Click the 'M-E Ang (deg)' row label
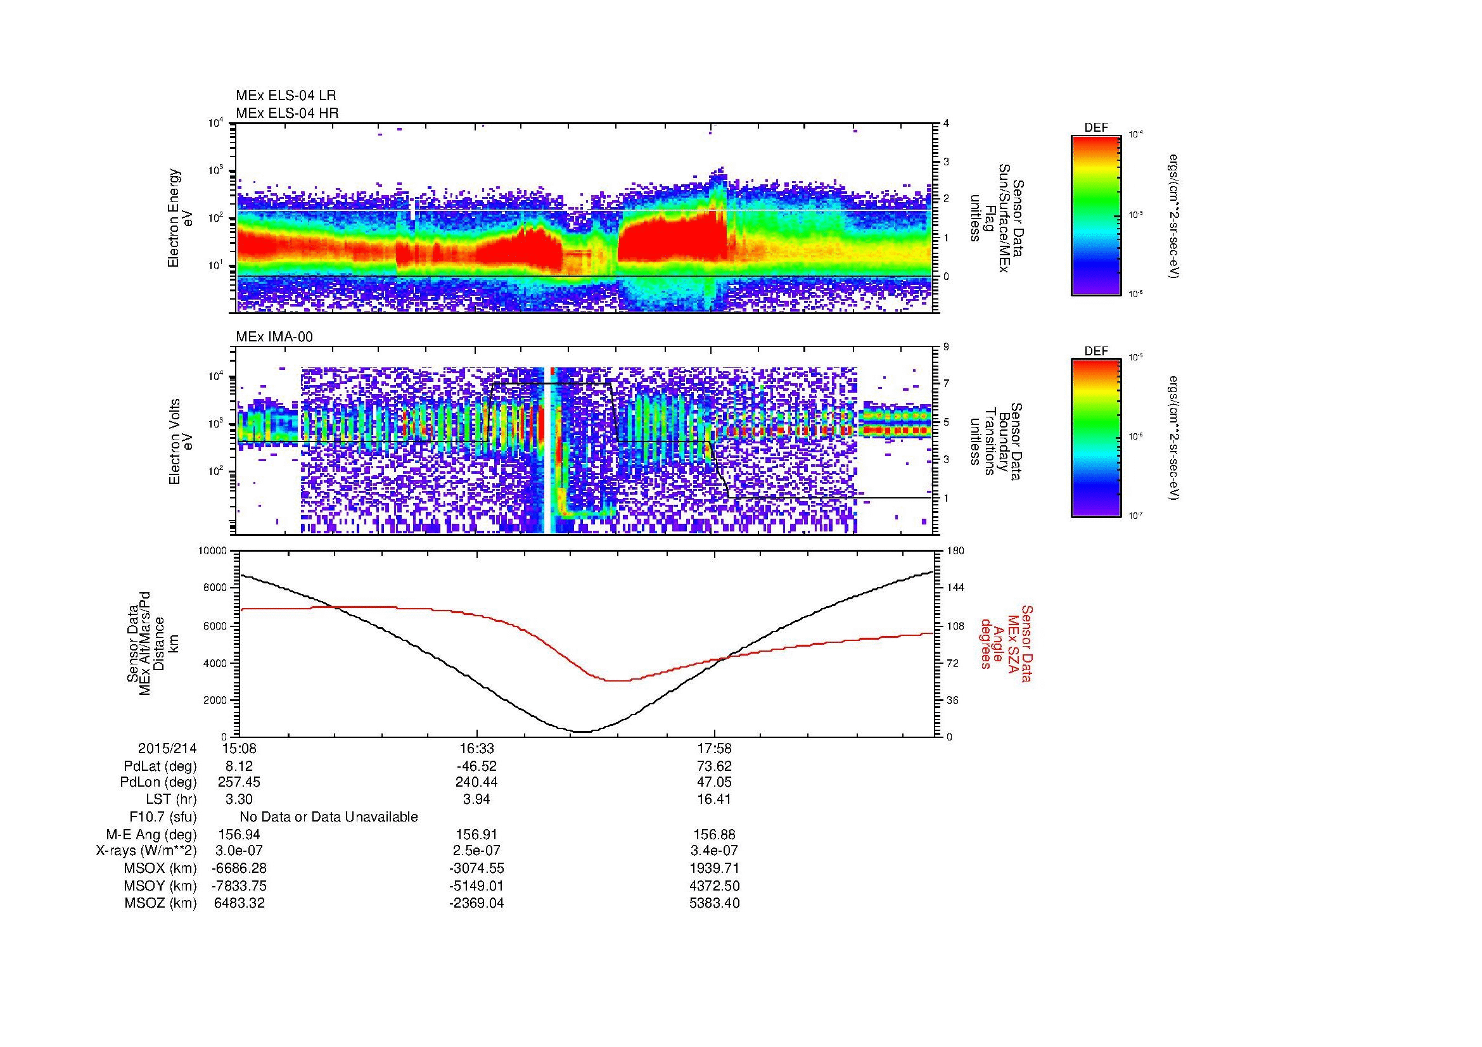Viewport: 1482px width, 1047px height. pyautogui.click(x=152, y=835)
